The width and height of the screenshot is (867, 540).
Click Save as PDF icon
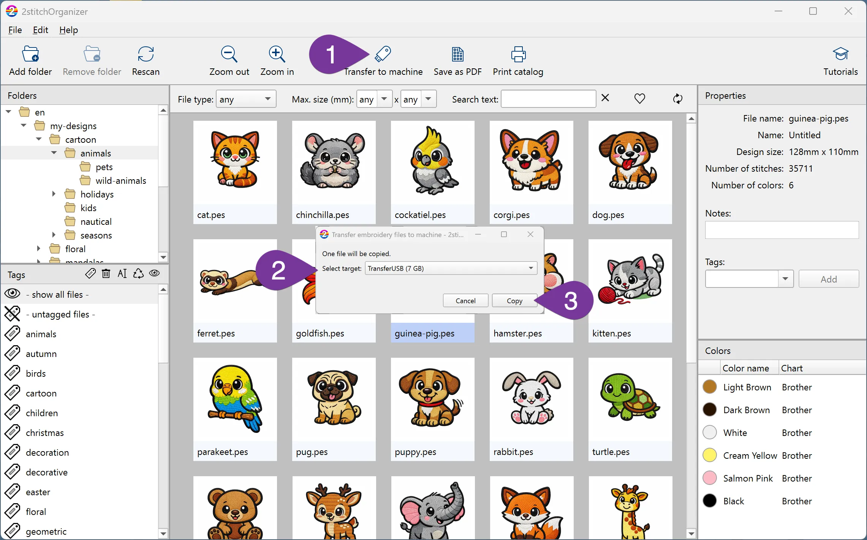click(457, 54)
